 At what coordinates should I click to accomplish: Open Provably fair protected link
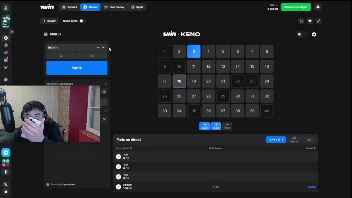pos(61,185)
